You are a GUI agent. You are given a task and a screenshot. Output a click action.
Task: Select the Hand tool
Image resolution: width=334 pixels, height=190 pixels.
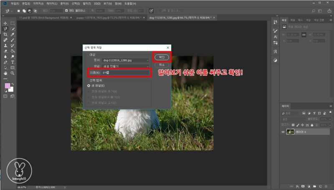[x=5, y=73]
